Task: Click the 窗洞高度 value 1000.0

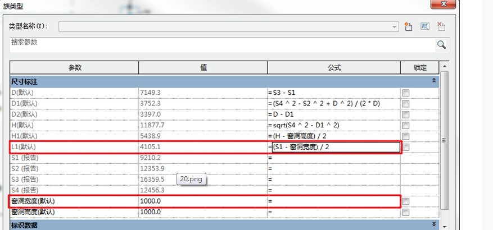Action: [x=150, y=213]
